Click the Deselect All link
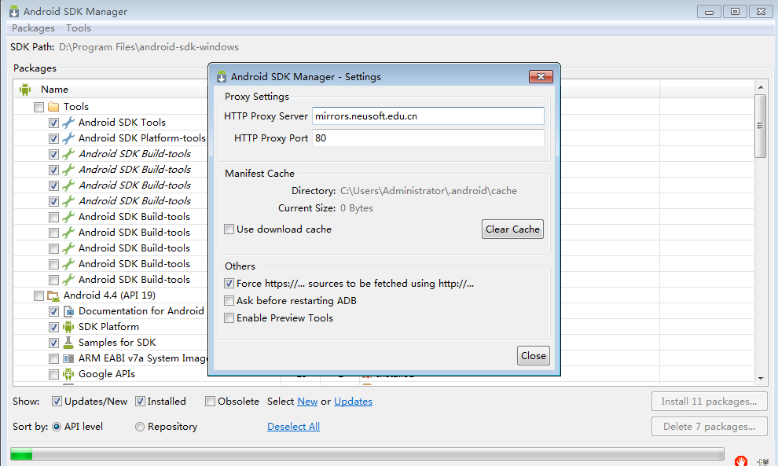 pos(293,427)
